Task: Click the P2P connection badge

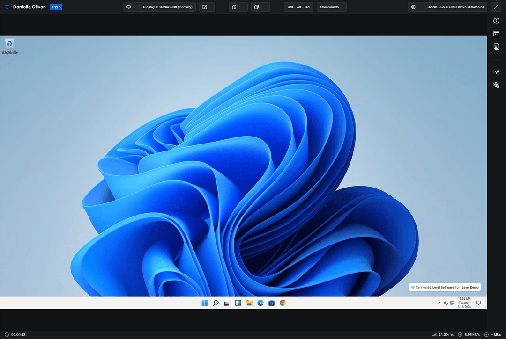Action: click(56, 7)
